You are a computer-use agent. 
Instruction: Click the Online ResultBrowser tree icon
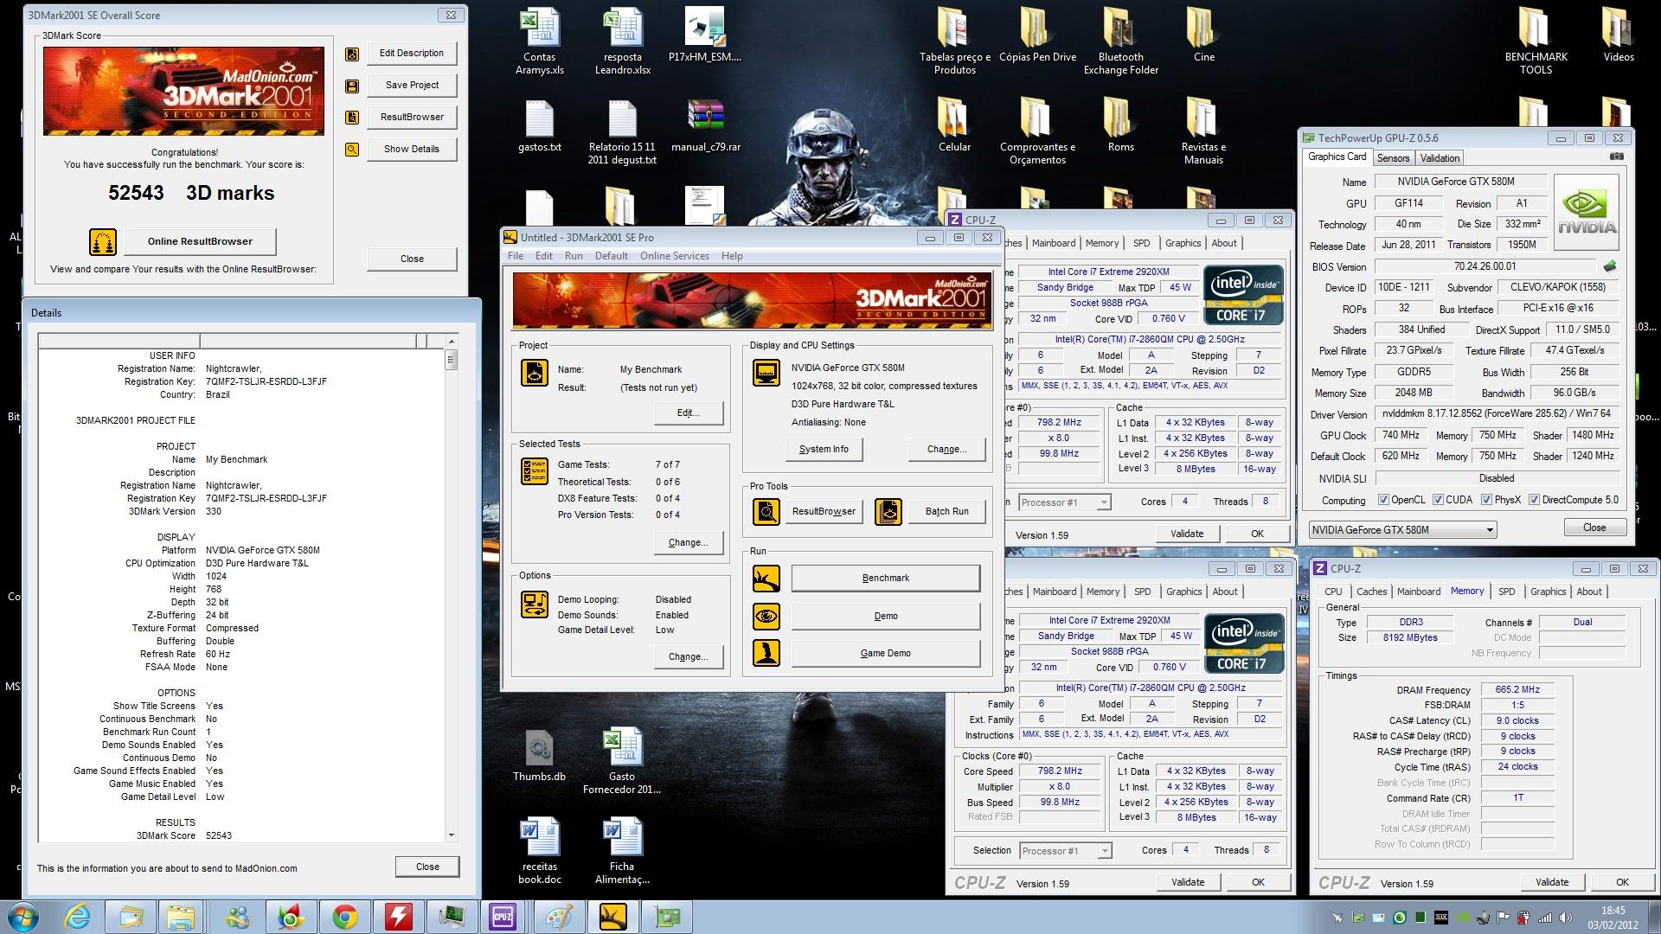tap(103, 242)
